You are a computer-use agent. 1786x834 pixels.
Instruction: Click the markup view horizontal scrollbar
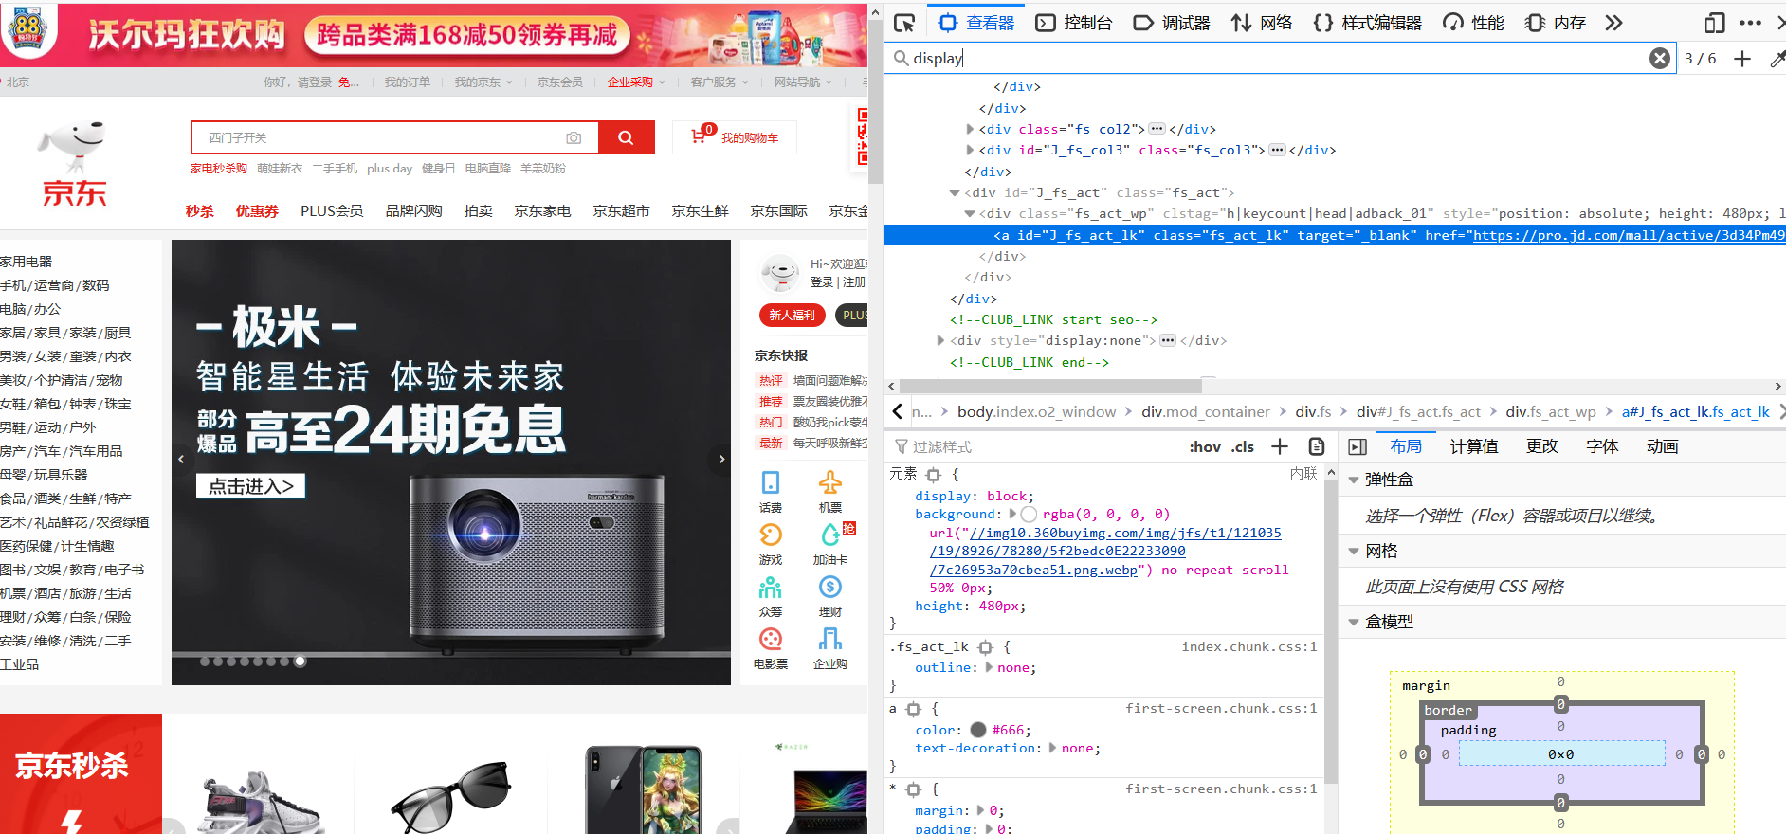click(x=1050, y=386)
